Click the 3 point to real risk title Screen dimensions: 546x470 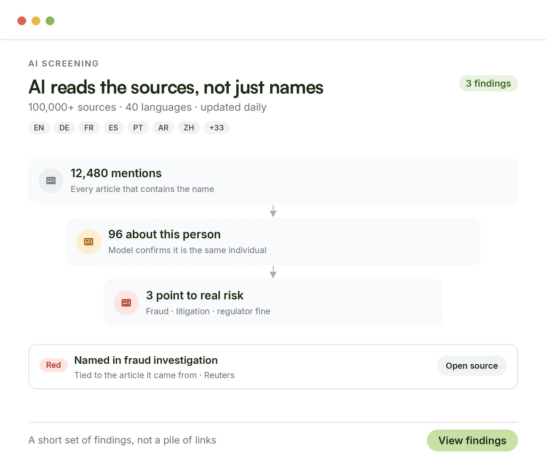[195, 296]
